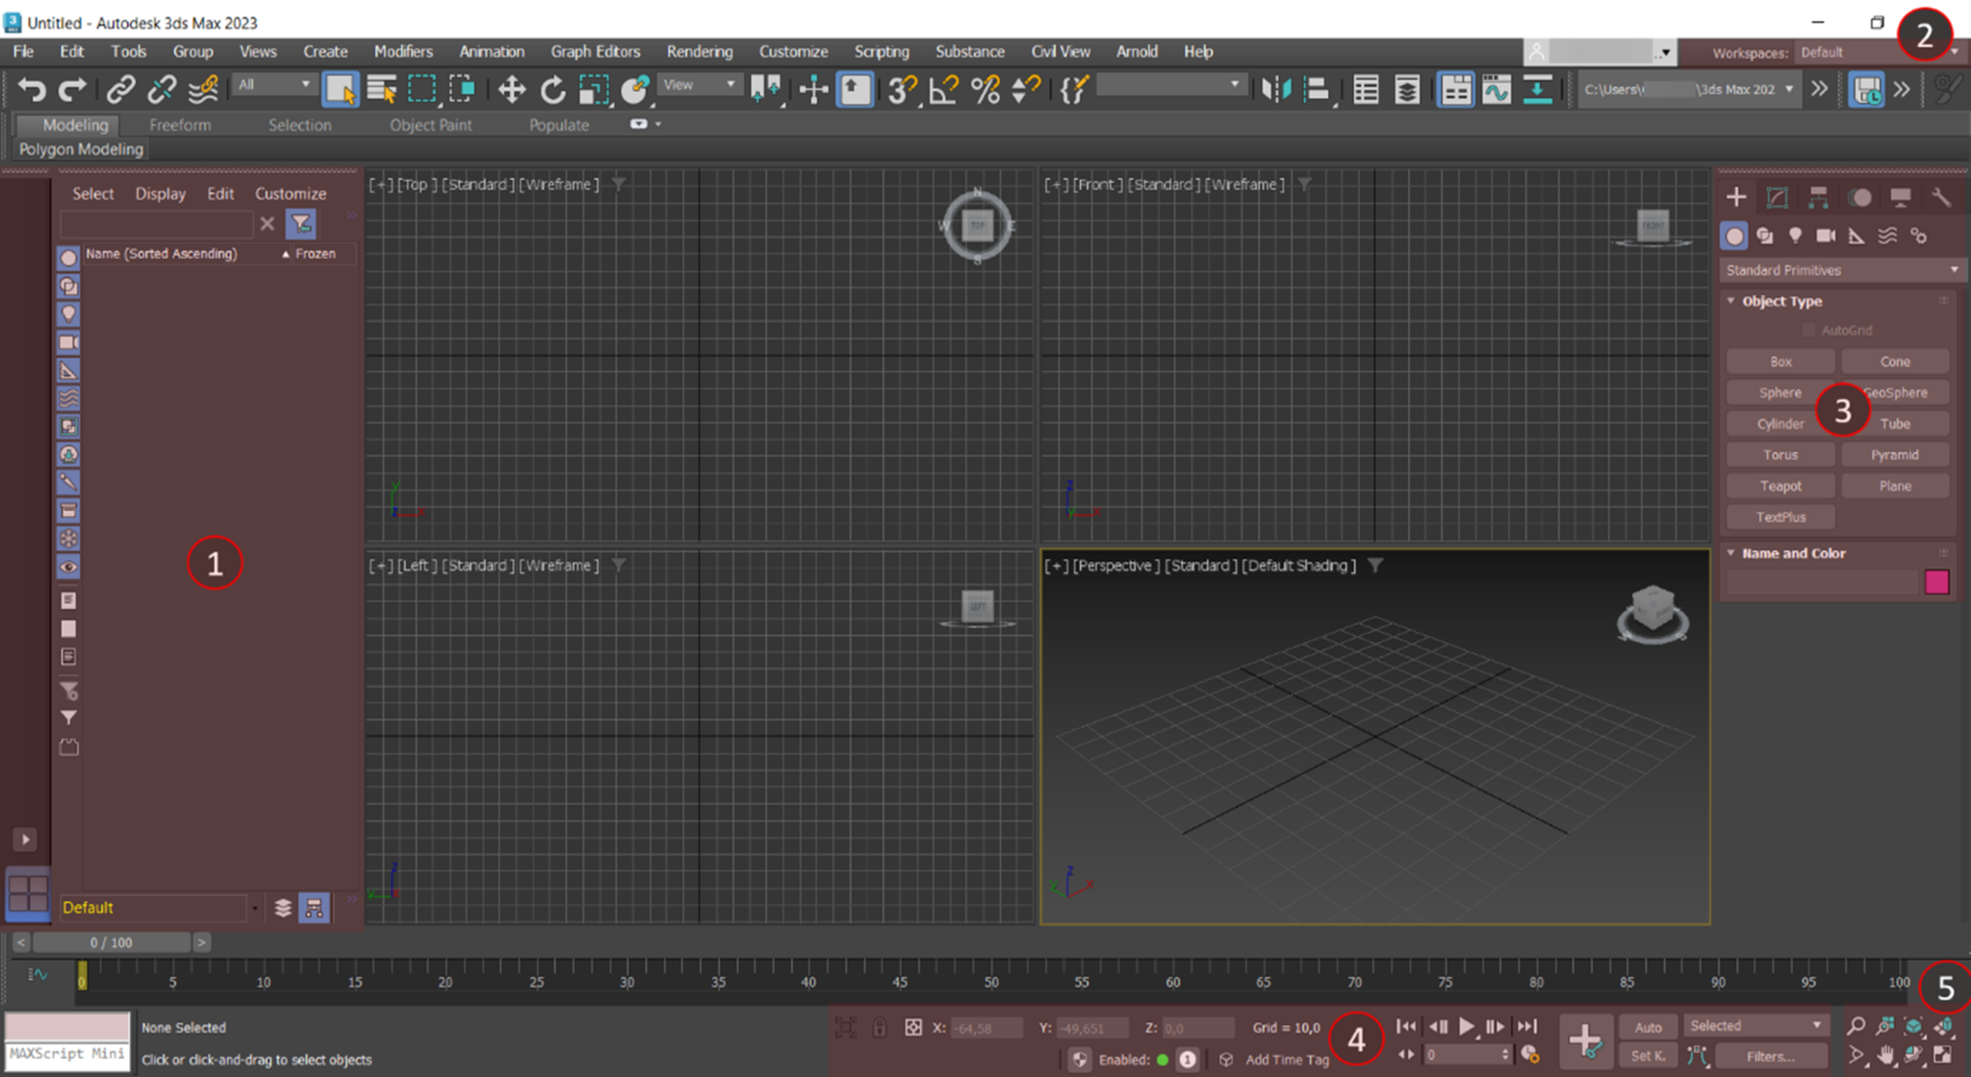Image resolution: width=1971 pixels, height=1077 pixels.
Task: Open the Lights category in the command panel
Action: (1795, 236)
